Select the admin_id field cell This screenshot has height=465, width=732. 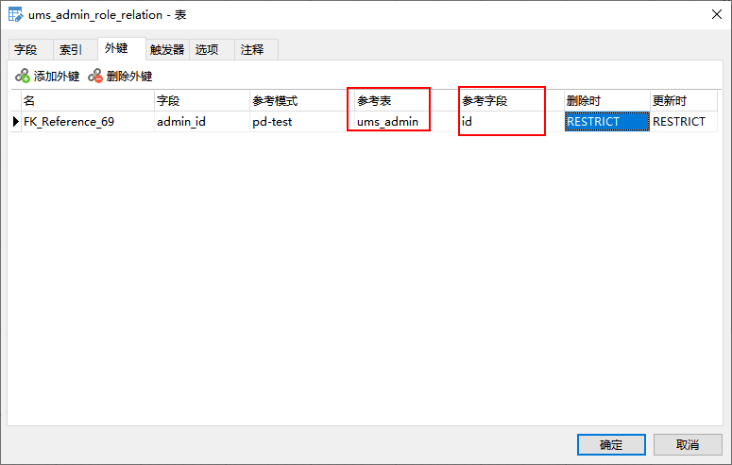(202, 122)
